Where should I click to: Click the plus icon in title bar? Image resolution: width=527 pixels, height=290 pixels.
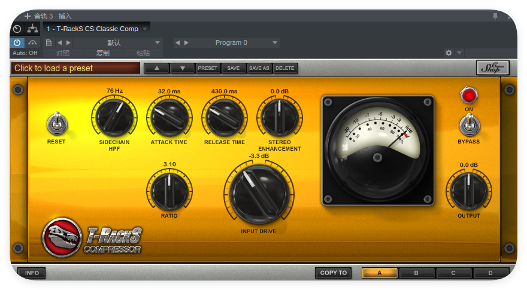(x=28, y=16)
